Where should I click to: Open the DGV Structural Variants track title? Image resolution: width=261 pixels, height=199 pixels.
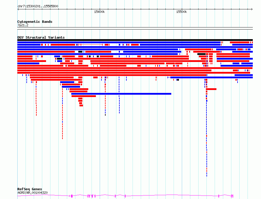point(41,37)
